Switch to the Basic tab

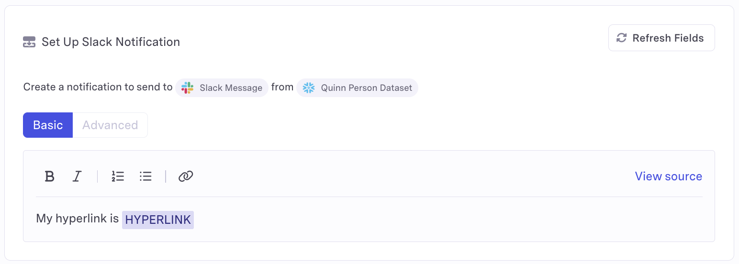[48, 125]
